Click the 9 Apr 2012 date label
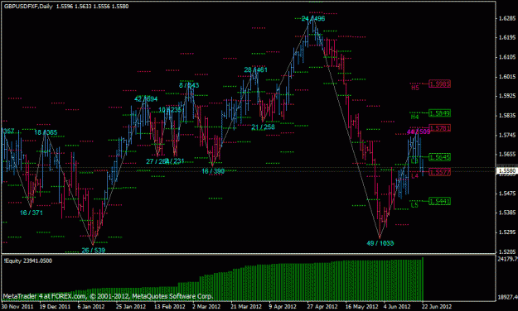 click(283, 306)
